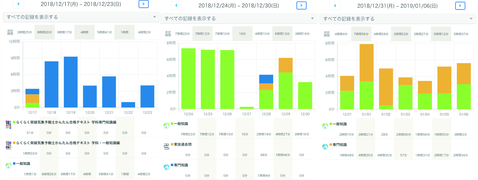
Task: Click 一般知識 material icon in 12/31 week
Action: (x=325, y=126)
